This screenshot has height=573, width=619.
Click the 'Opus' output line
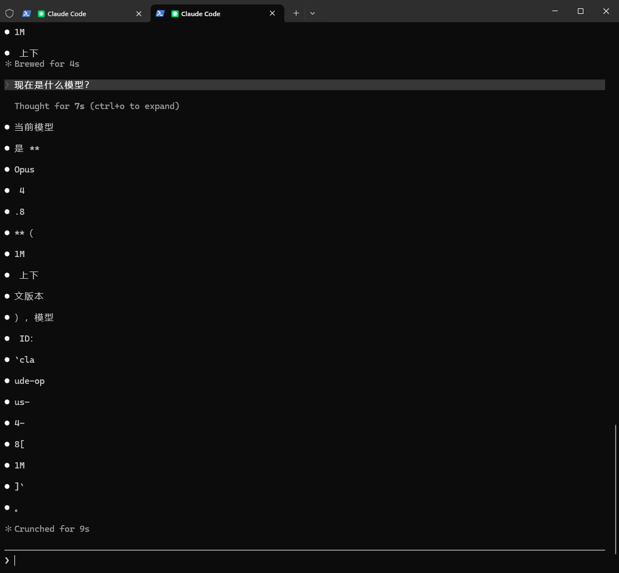(24, 170)
